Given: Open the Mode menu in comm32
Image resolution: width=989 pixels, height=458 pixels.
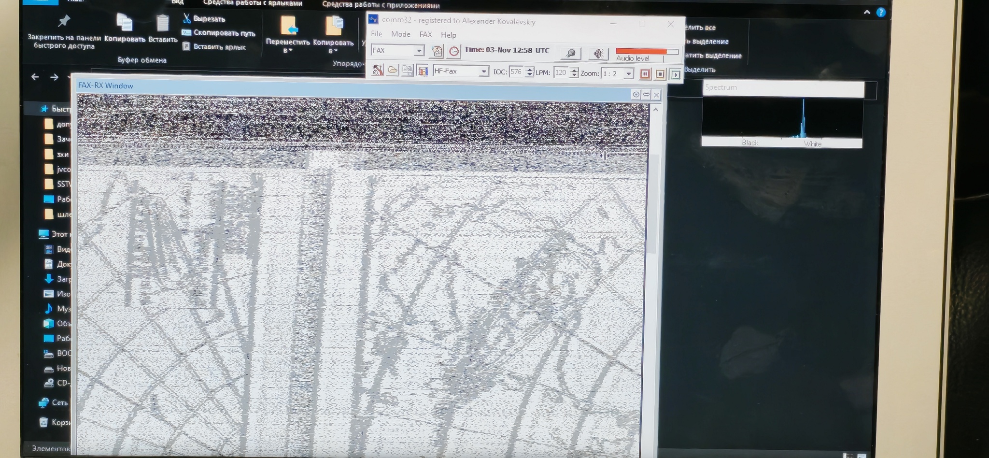Looking at the screenshot, I should click(x=400, y=34).
